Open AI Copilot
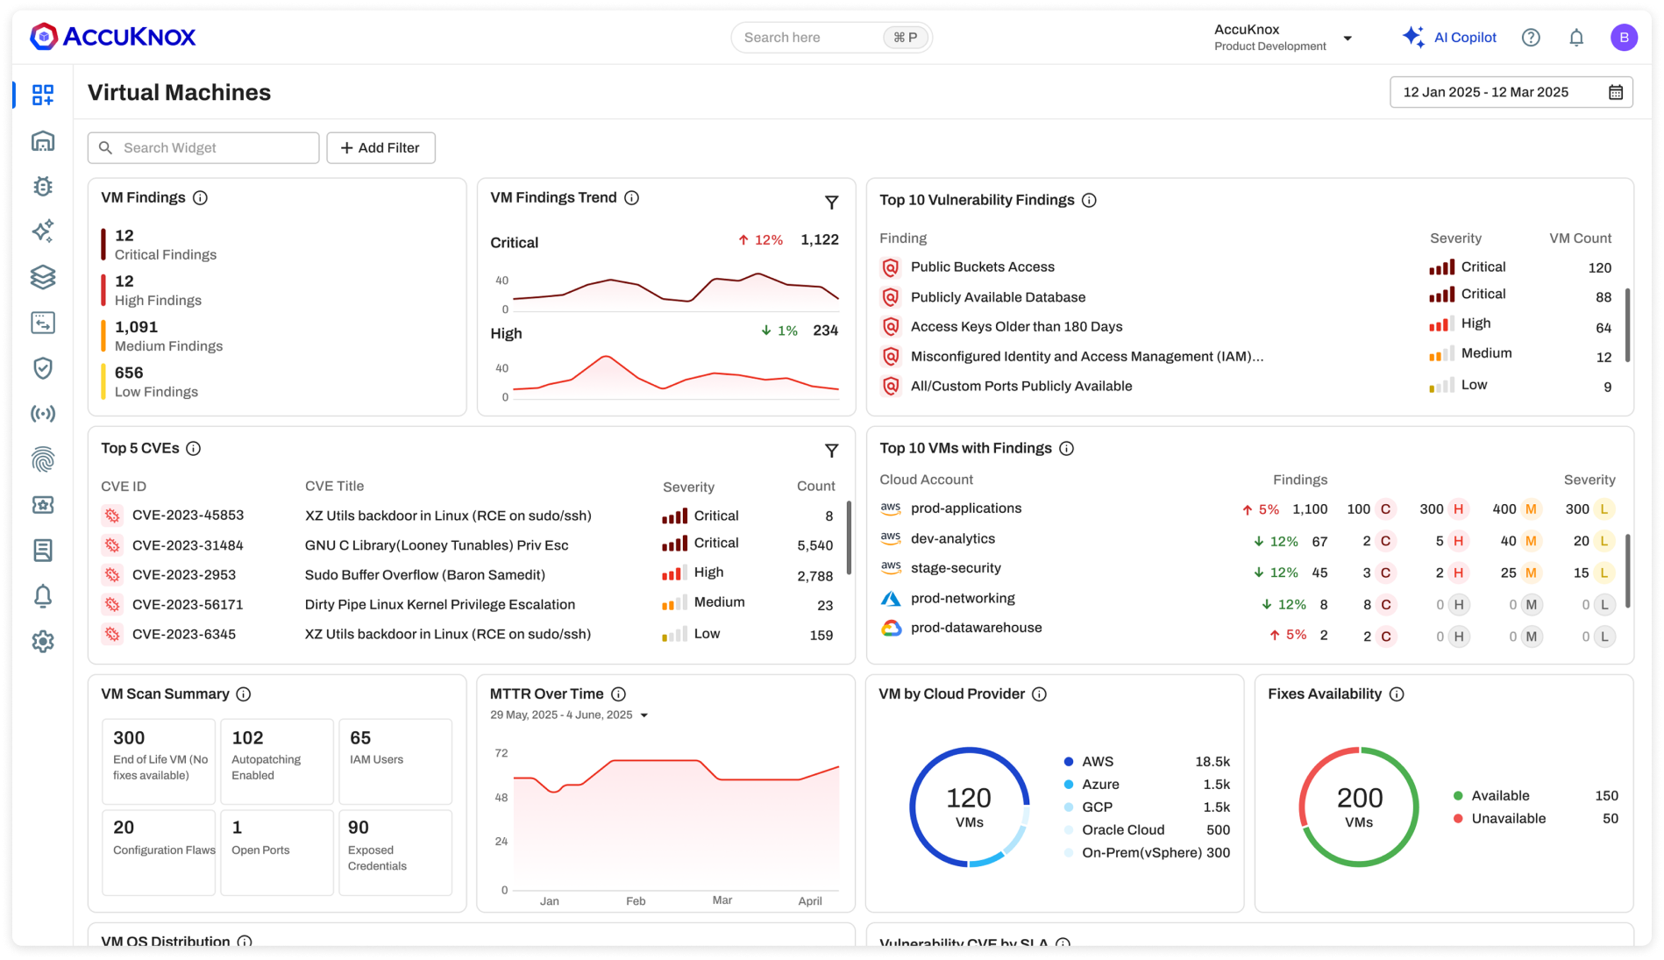1664x960 pixels. click(x=1452, y=37)
